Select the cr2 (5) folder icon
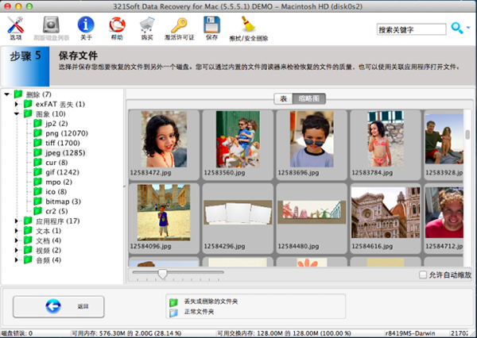Screen dimensions: 477x338 [x=37, y=211]
